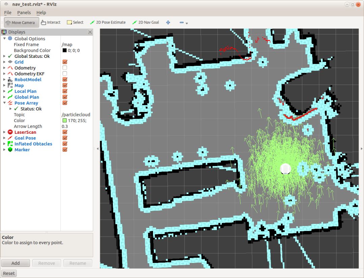The width and height of the screenshot is (364, 278).
Task: Select the Move Camera tool
Action: click(21, 23)
